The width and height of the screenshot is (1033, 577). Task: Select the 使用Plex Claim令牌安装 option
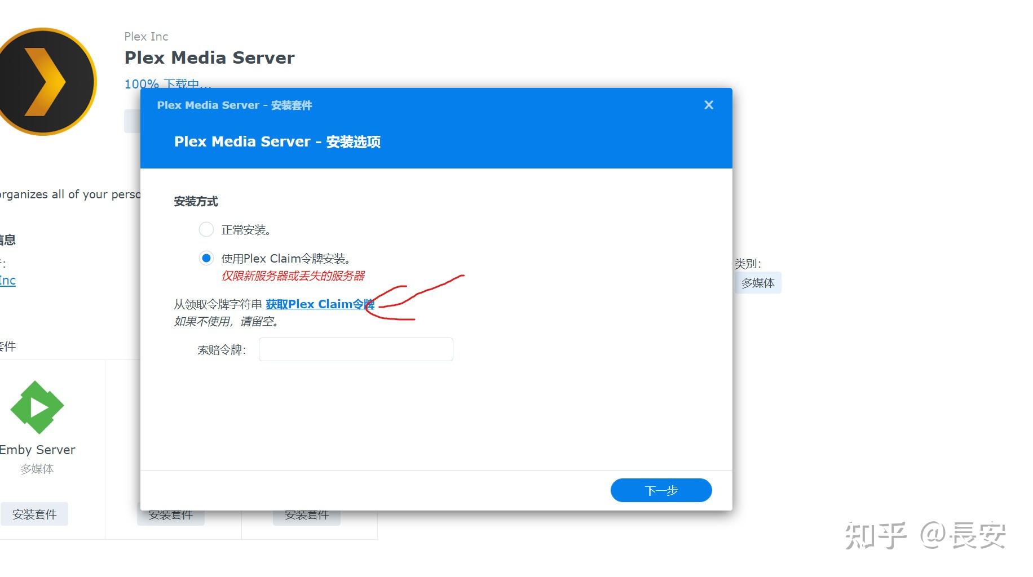(206, 258)
